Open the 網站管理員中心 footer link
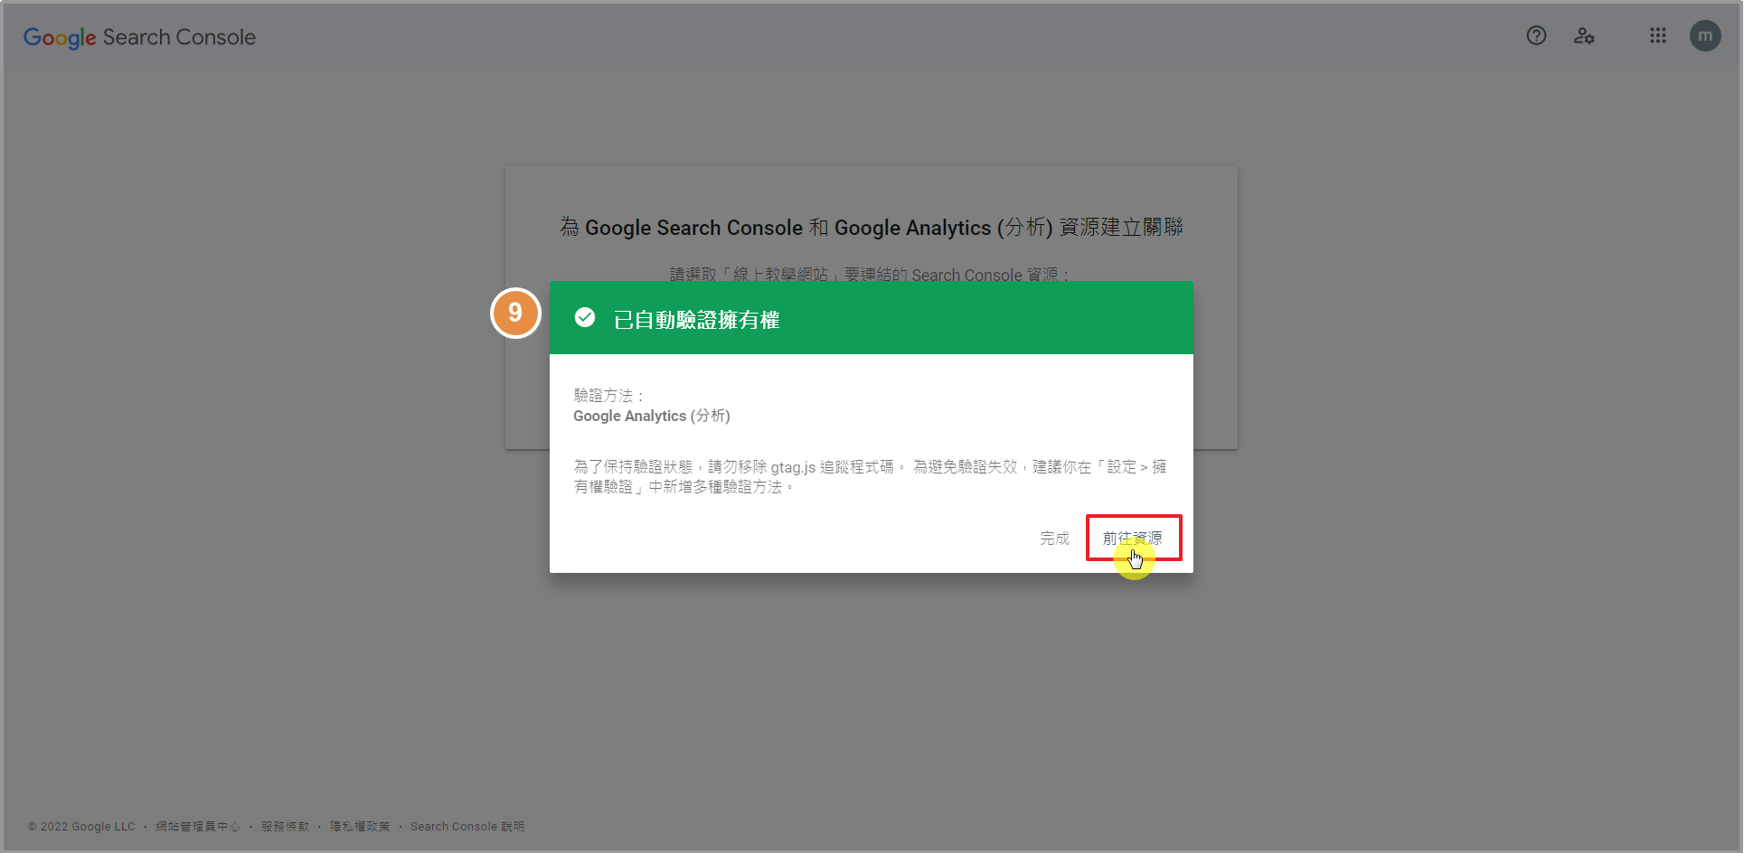Viewport: 1744px width, 853px height. pyautogui.click(x=197, y=827)
